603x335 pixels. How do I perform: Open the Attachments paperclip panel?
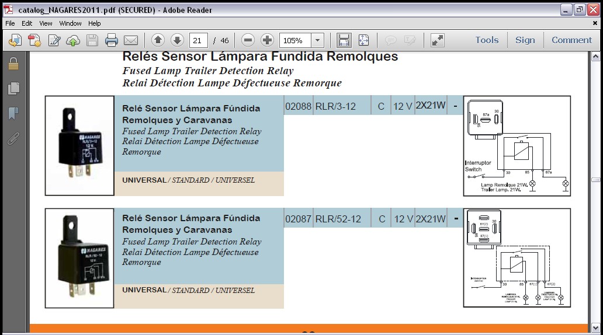(x=13, y=139)
